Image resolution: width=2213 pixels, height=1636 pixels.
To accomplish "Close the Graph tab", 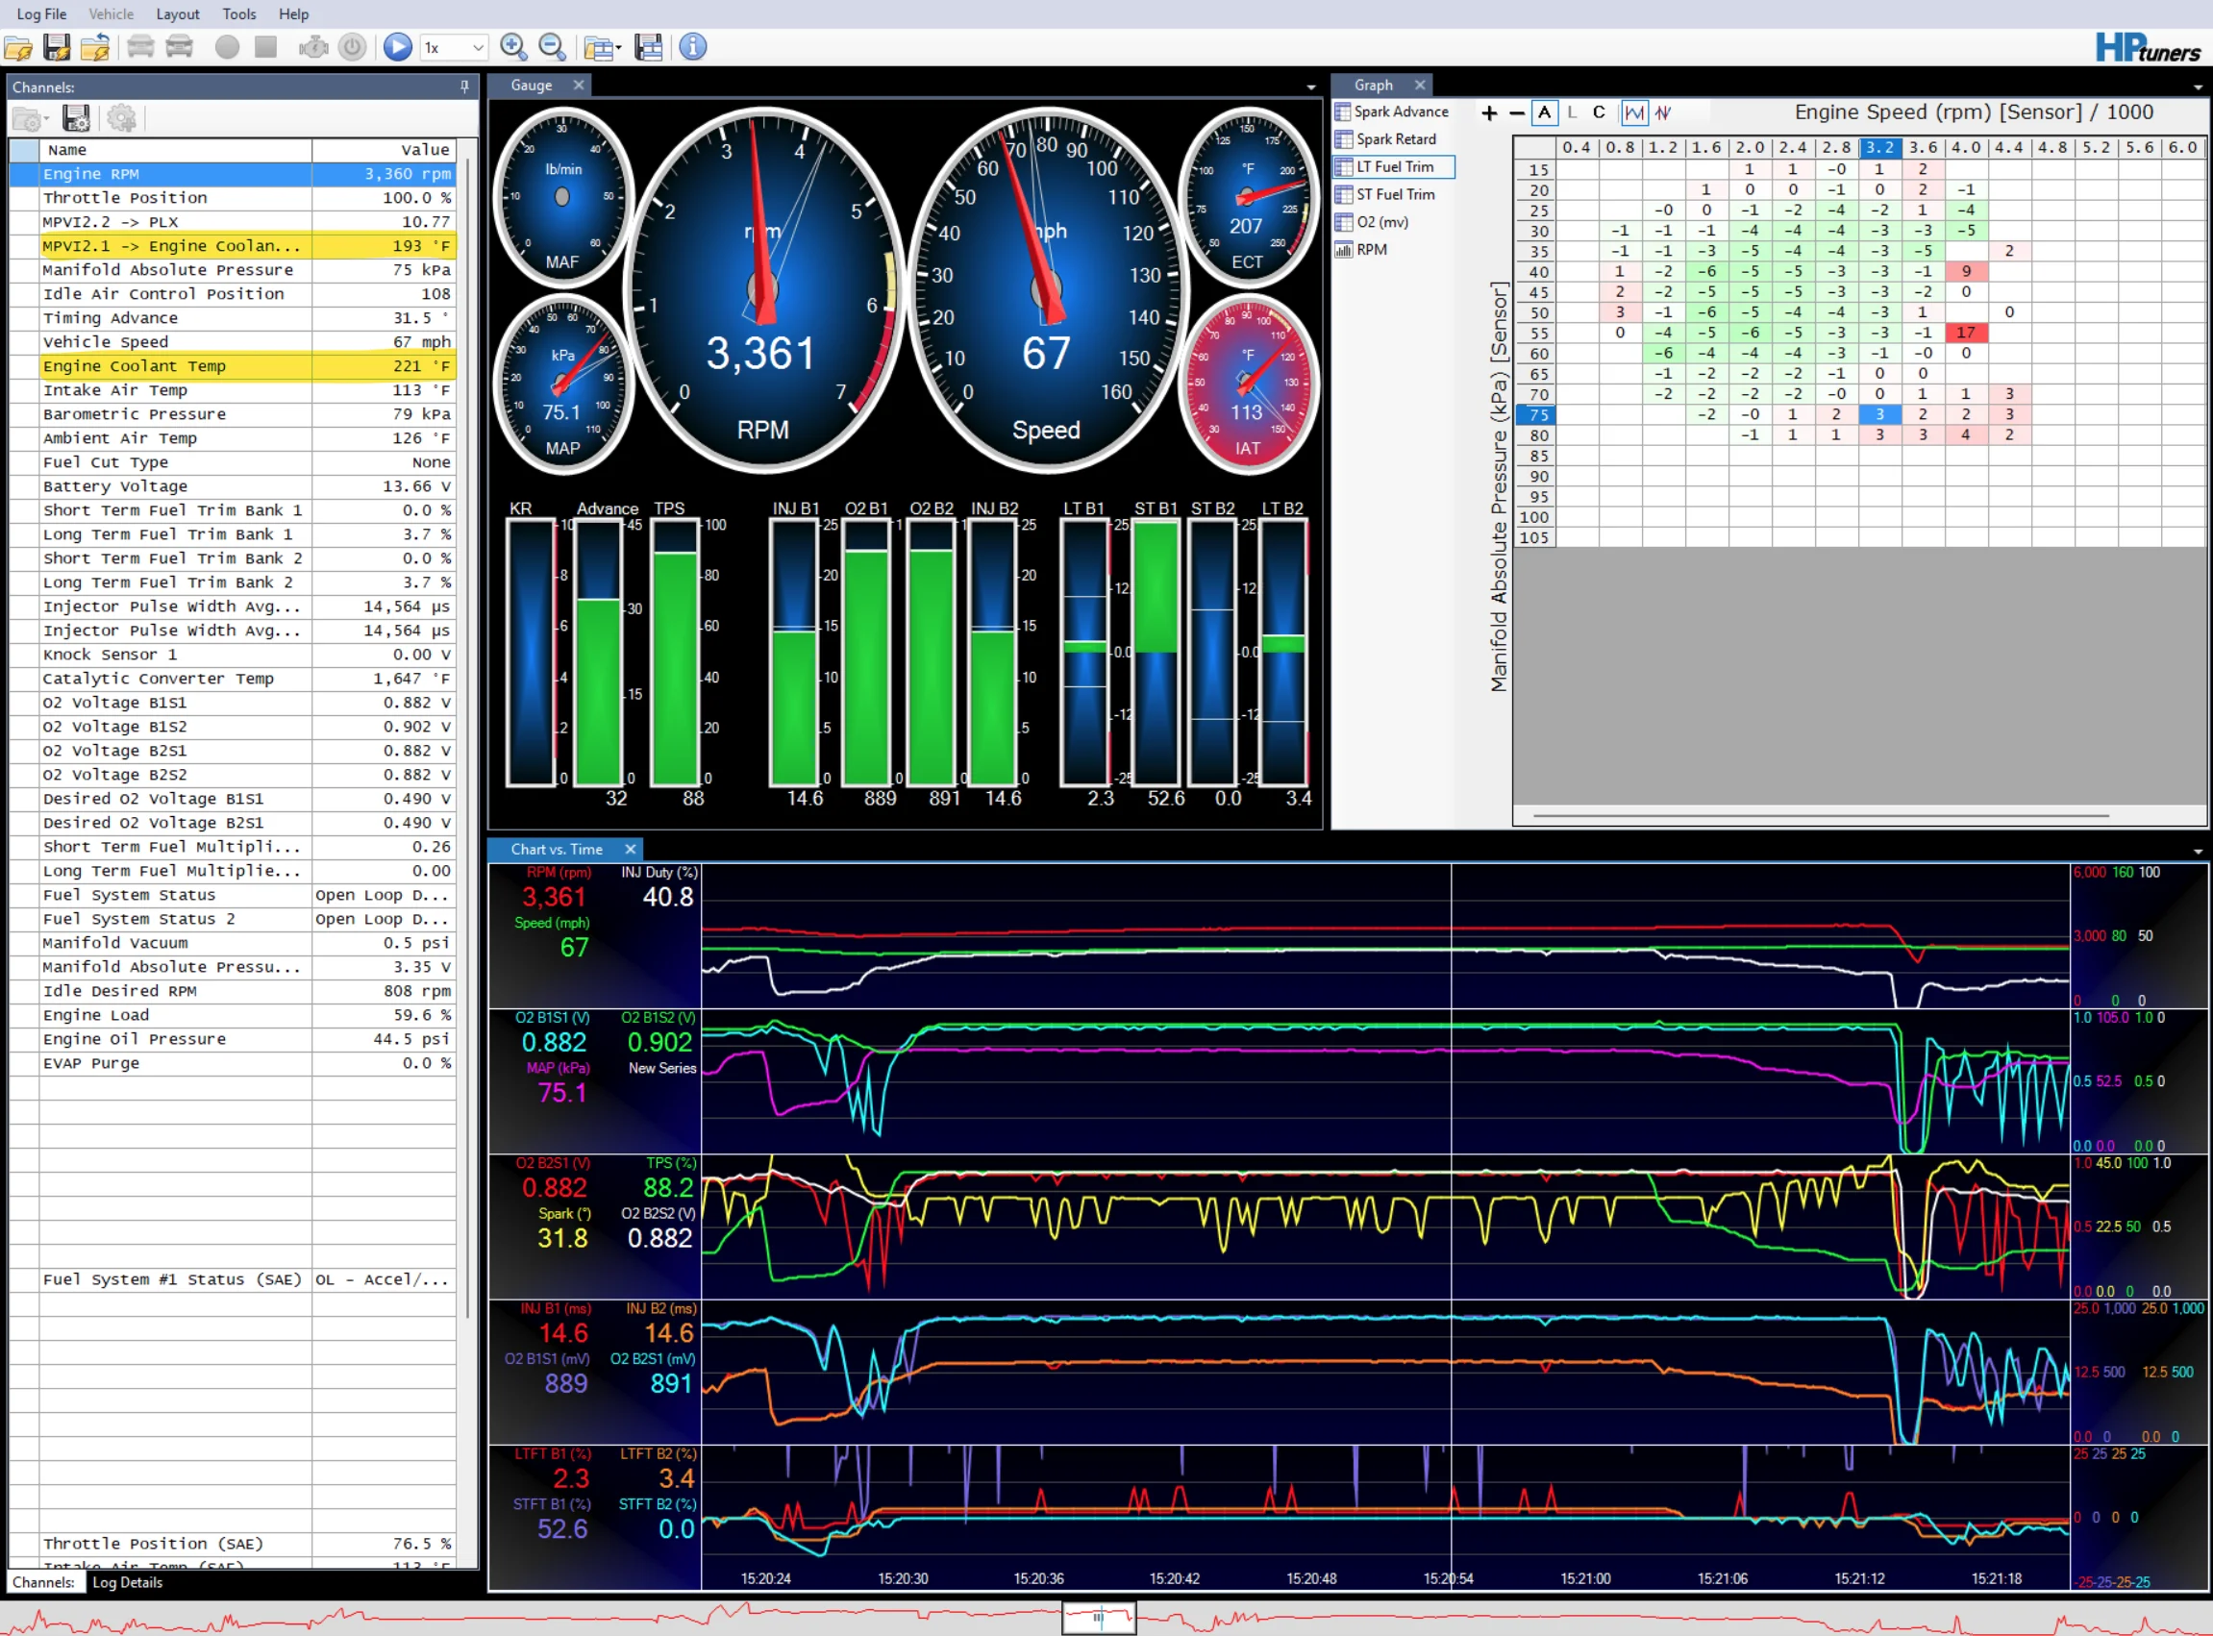I will [1420, 86].
